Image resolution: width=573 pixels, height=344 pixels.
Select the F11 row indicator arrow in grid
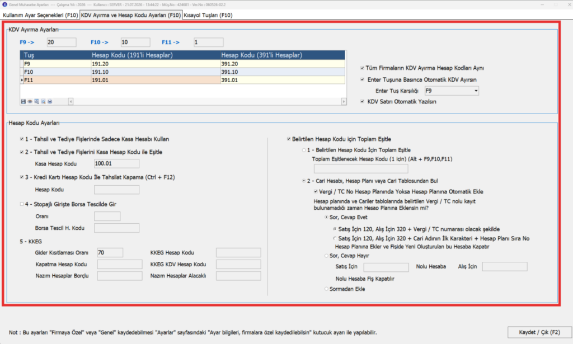pyautogui.click(x=22, y=80)
